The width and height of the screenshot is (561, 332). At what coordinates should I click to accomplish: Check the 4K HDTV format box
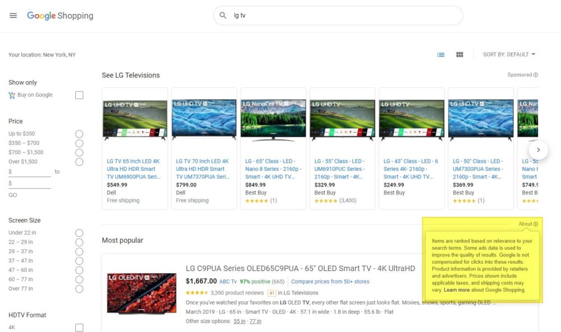point(80,328)
